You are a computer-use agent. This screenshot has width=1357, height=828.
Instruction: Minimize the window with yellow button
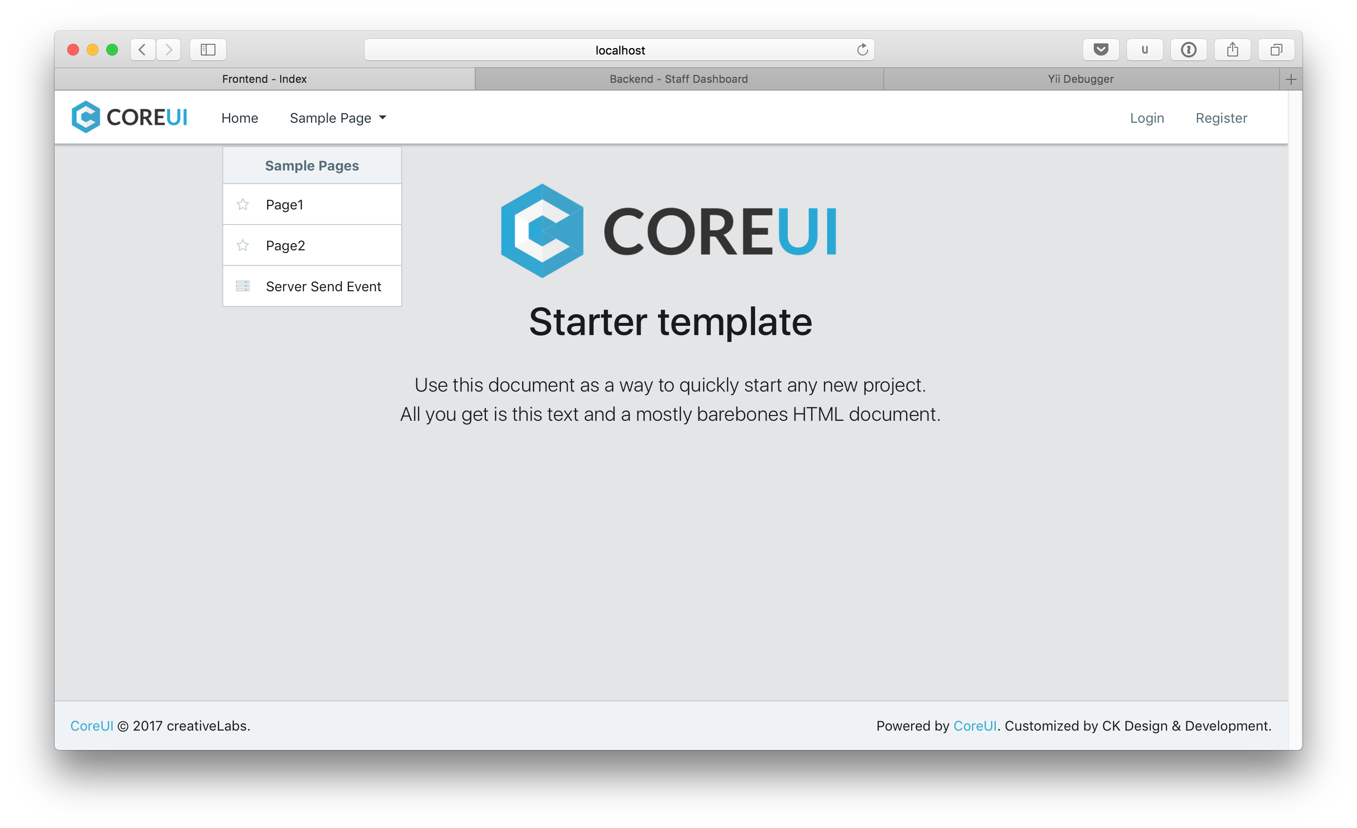[x=93, y=50]
